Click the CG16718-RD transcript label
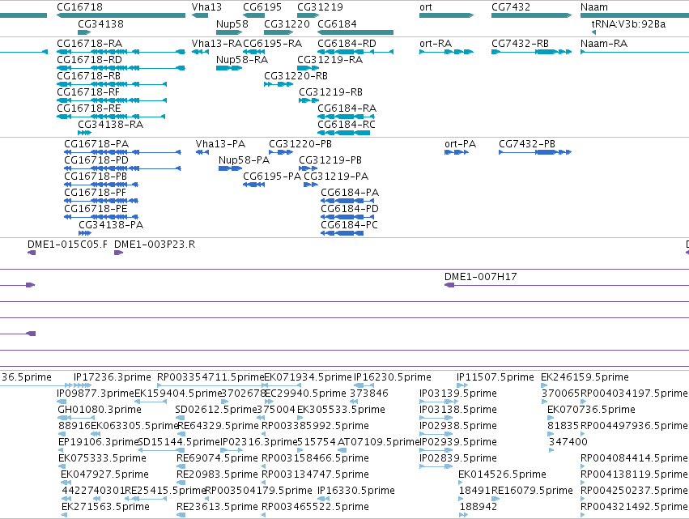Viewport: 689px width, 519px height. tap(90, 59)
